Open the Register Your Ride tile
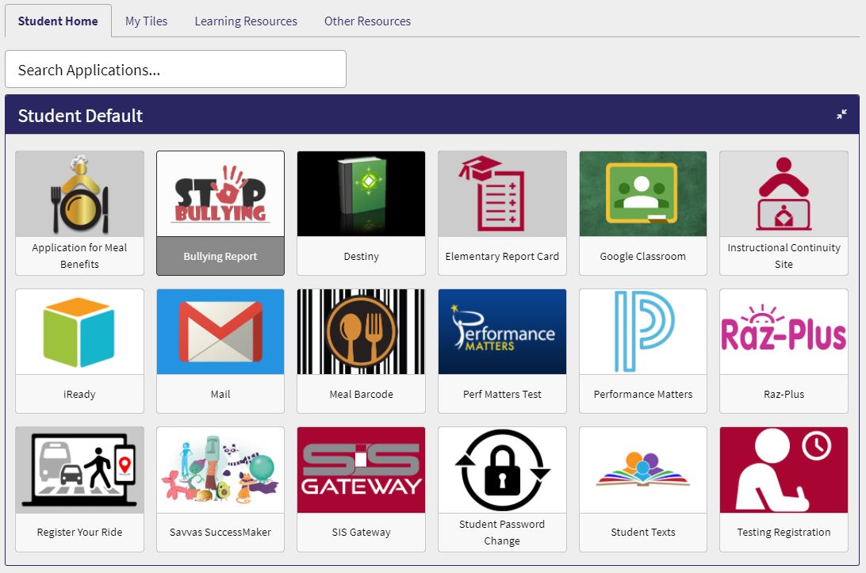 pyautogui.click(x=79, y=470)
